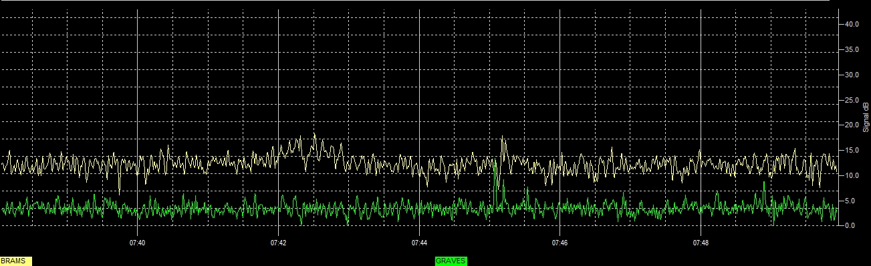Click the 30.0 dB axis value
Viewport: 871px width, 266px height.
coord(852,75)
